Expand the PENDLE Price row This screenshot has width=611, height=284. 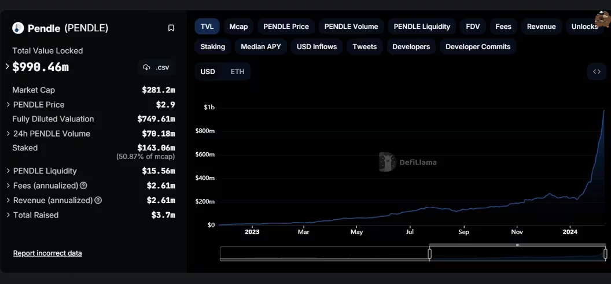pos(9,105)
